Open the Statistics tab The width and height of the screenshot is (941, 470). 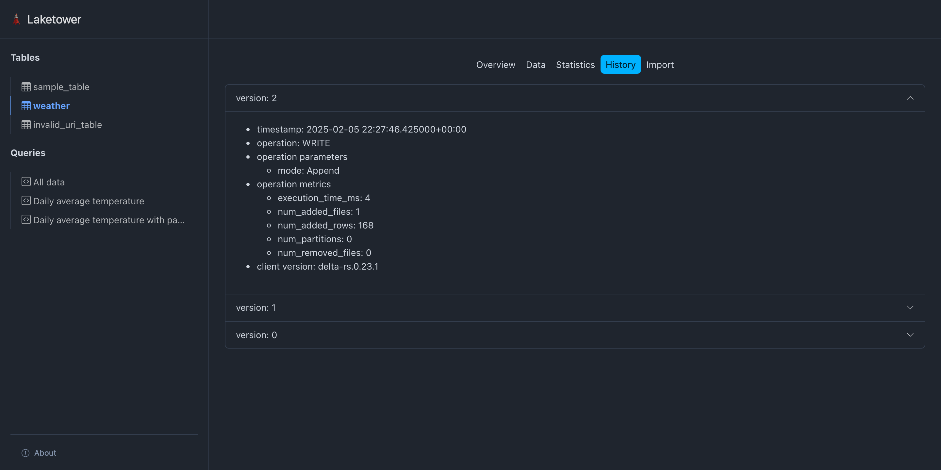pyautogui.click(x=575, y=65)
